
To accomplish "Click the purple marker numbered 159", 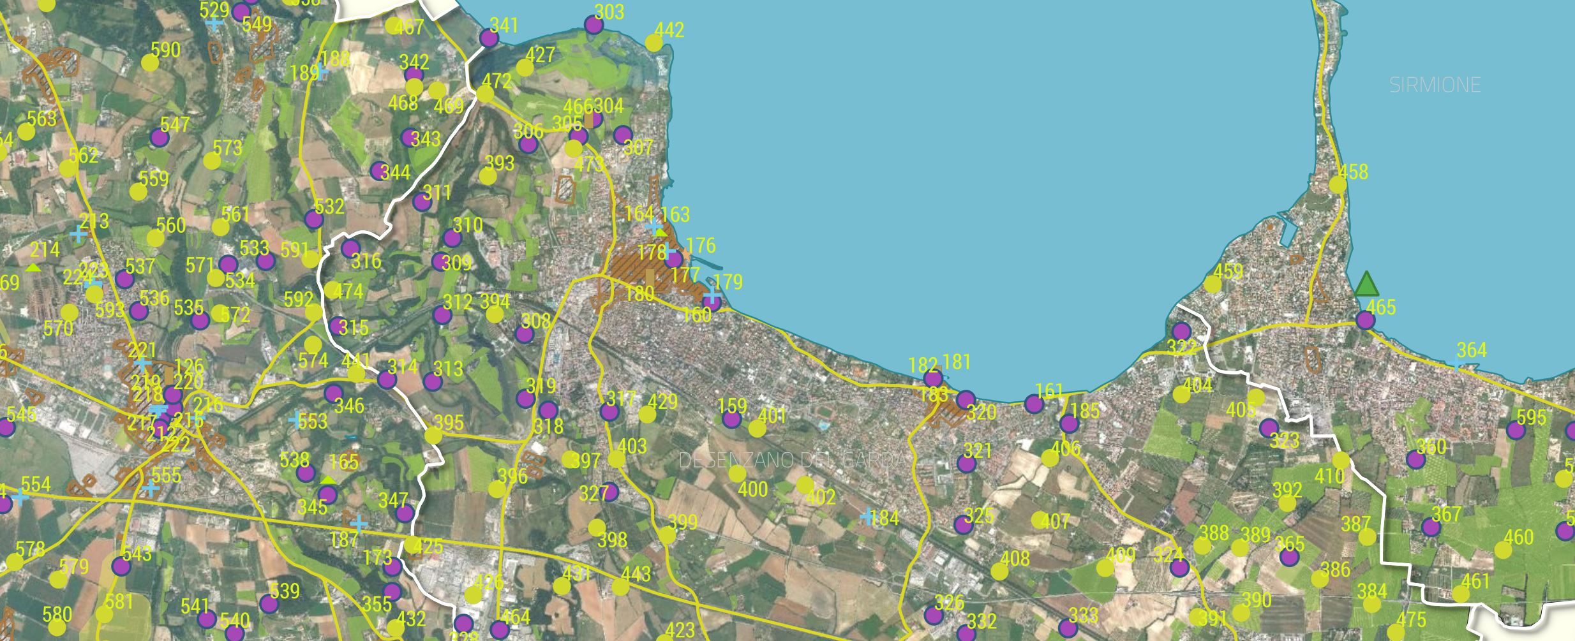I will (731, 419).
